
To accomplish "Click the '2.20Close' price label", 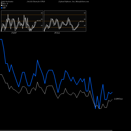I will (x=118, y=99).
